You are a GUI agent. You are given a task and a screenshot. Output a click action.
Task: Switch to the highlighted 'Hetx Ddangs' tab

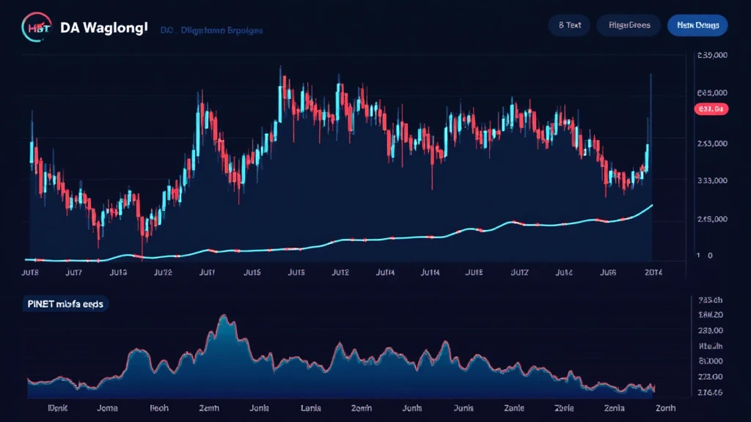[x=697, y=26]
